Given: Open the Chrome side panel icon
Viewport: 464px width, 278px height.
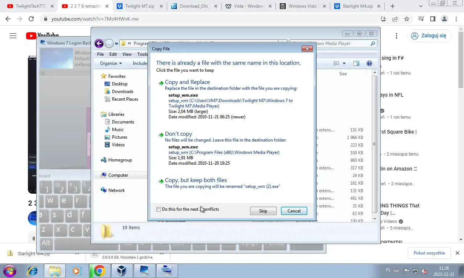Looking at the screenshot, I should [432, 19].
